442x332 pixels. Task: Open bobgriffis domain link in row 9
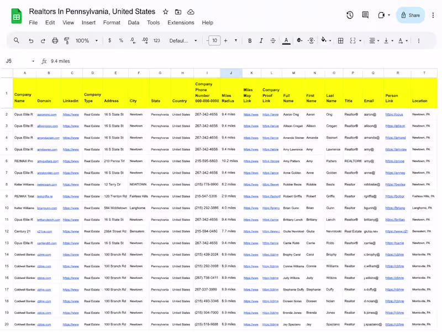click(45, 196)
